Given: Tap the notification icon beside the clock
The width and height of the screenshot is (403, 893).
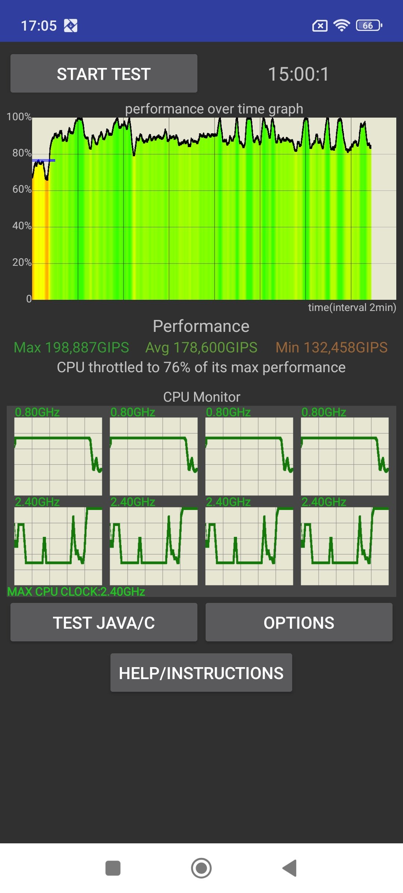Looking at the screenshot, I should 71,25.
